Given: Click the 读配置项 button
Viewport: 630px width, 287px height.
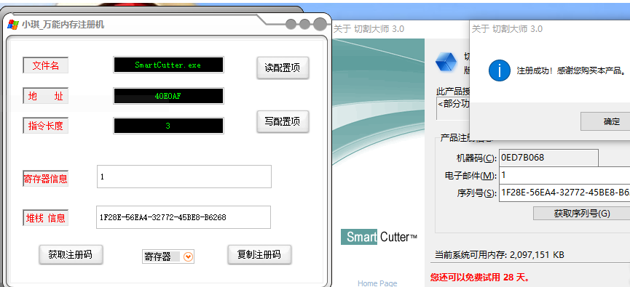Looking at the screenshot, I should 283,68.
